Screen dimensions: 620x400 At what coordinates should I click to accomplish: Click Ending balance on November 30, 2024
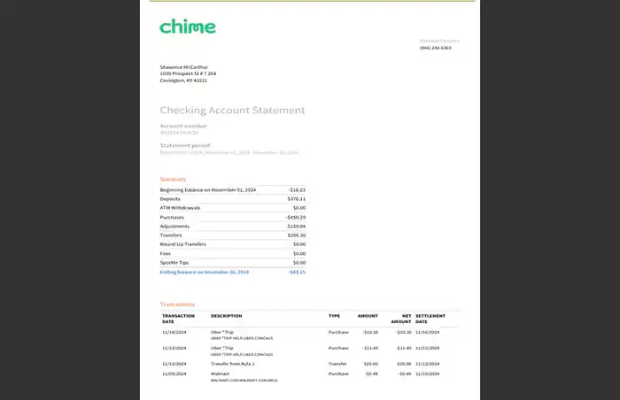[x=205, y=272]
